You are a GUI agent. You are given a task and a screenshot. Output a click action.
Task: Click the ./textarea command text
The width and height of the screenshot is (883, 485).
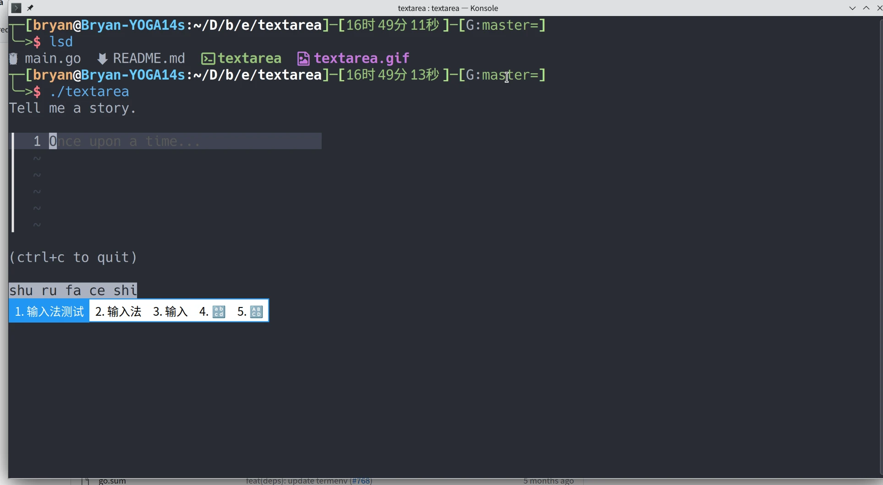point(89,92)
